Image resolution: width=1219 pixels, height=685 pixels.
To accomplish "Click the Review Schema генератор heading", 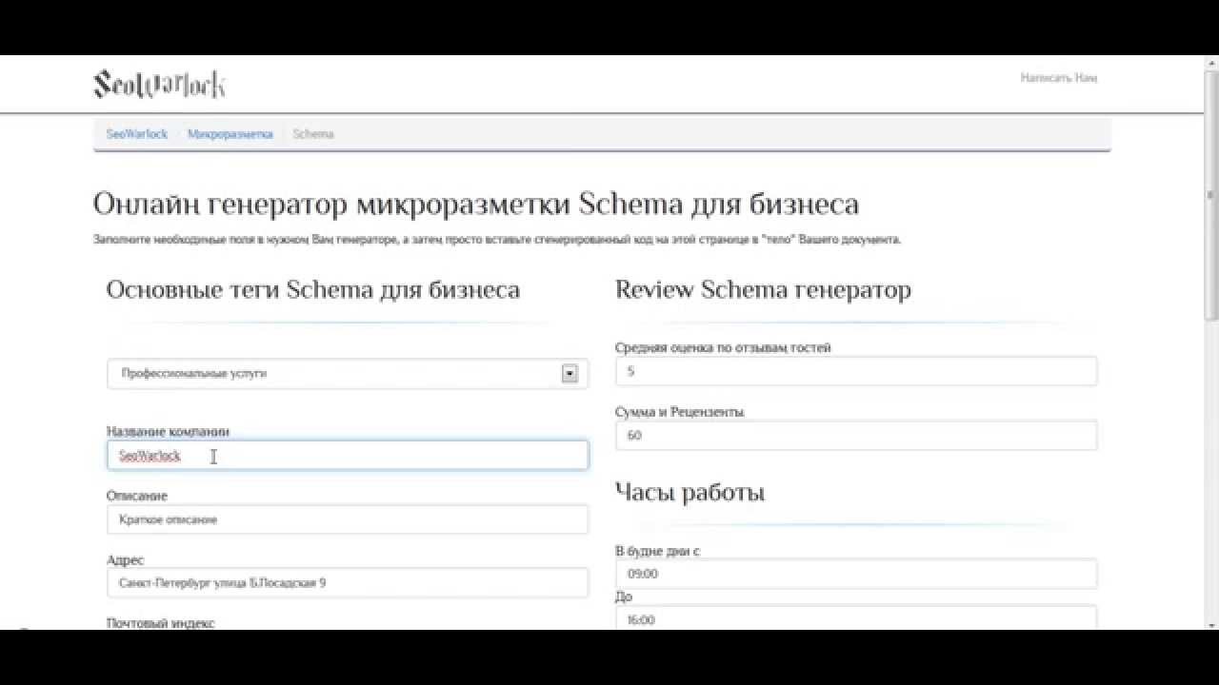I will (x=763, y=290).
